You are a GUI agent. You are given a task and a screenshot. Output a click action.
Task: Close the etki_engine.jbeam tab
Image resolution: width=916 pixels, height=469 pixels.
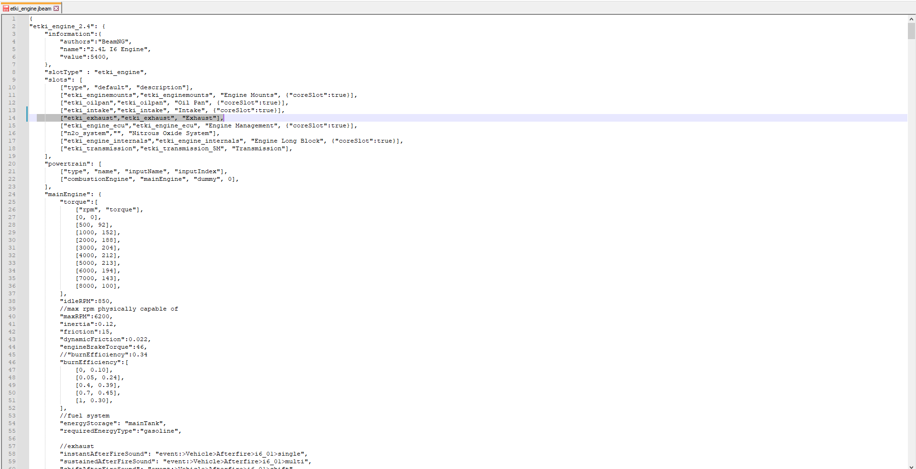coord(56,9)
